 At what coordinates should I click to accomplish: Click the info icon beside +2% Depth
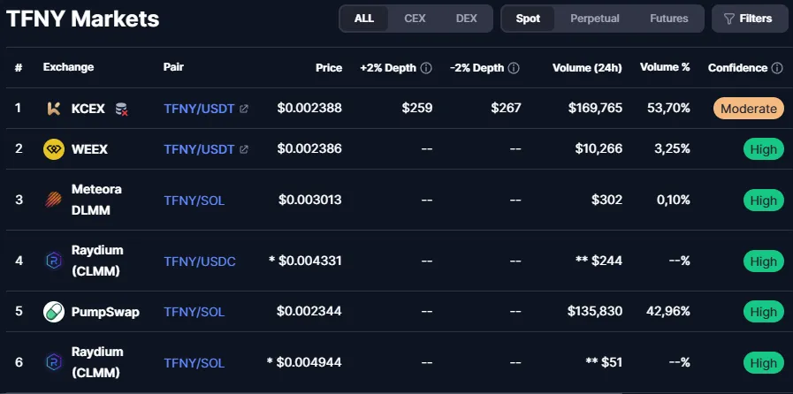[x=426, y=68]
